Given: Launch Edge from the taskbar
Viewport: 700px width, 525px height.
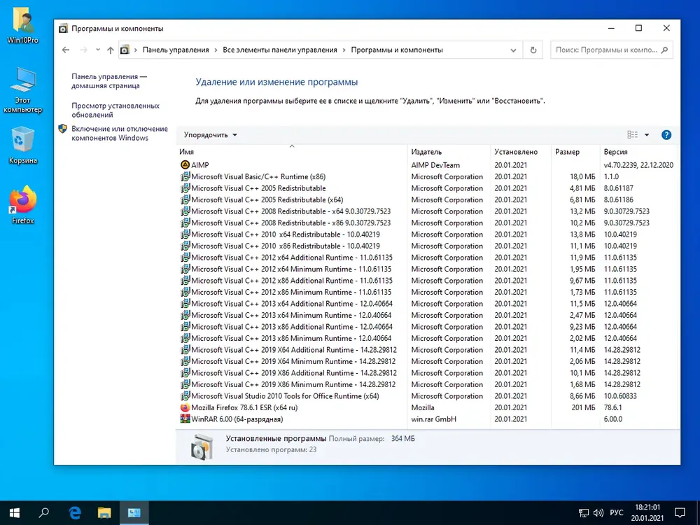Looking at the screenshot, I should pos(75,512).
